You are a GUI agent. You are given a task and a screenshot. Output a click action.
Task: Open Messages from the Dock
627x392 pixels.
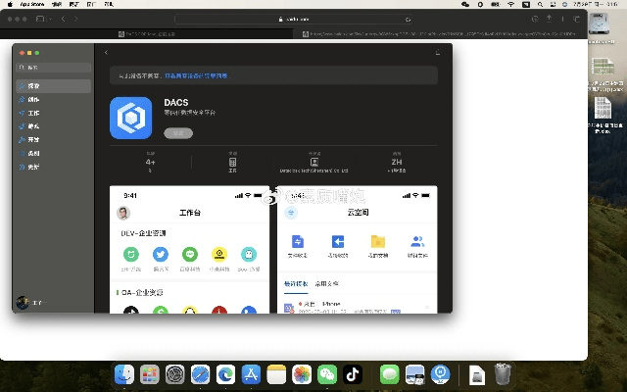click(390, 374)
